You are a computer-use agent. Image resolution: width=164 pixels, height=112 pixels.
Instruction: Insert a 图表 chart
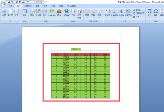pyautogui.click(x=59, y=13)
